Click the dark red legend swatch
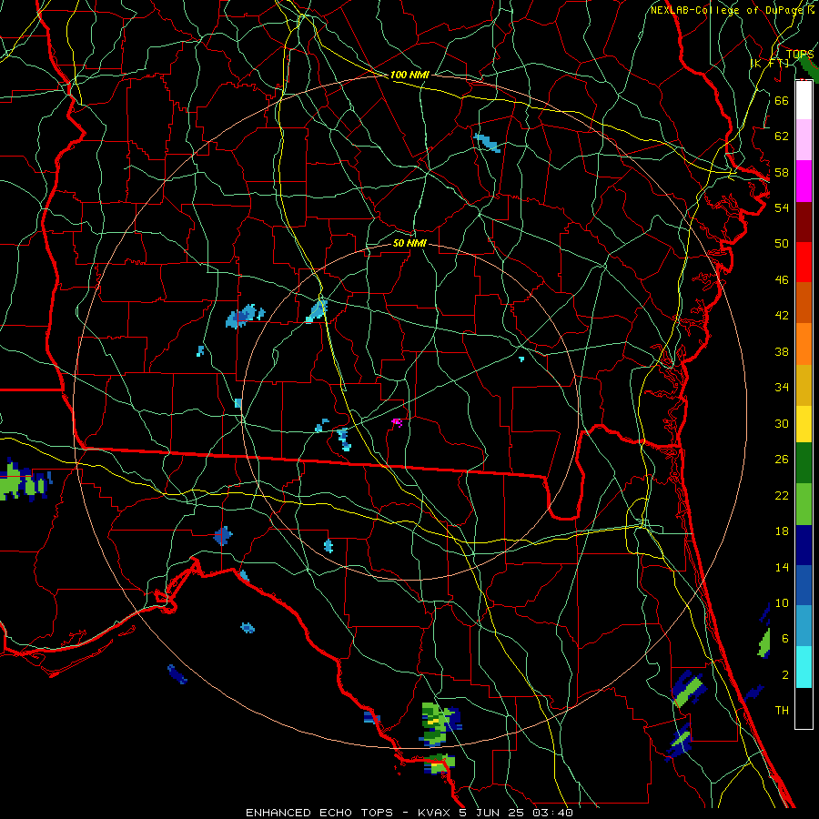Viewport: 819px width, 819px height. [x=804, y=221]
